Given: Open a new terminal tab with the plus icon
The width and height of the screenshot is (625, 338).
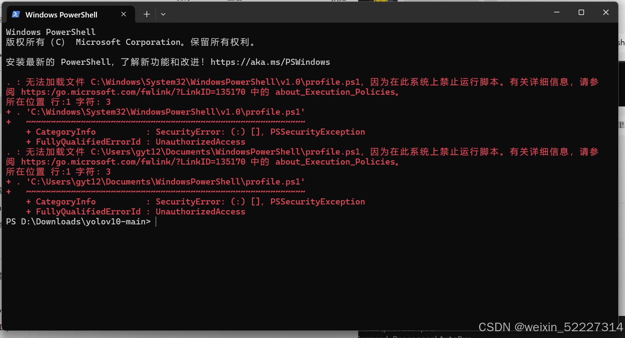Looking at the screenshot, I should click(146, 14).
